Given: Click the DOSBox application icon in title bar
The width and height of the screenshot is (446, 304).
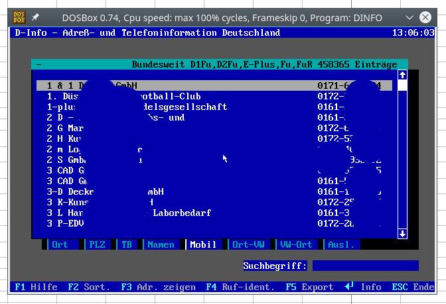Looking at the screenshot, I should tap(19, 18).
